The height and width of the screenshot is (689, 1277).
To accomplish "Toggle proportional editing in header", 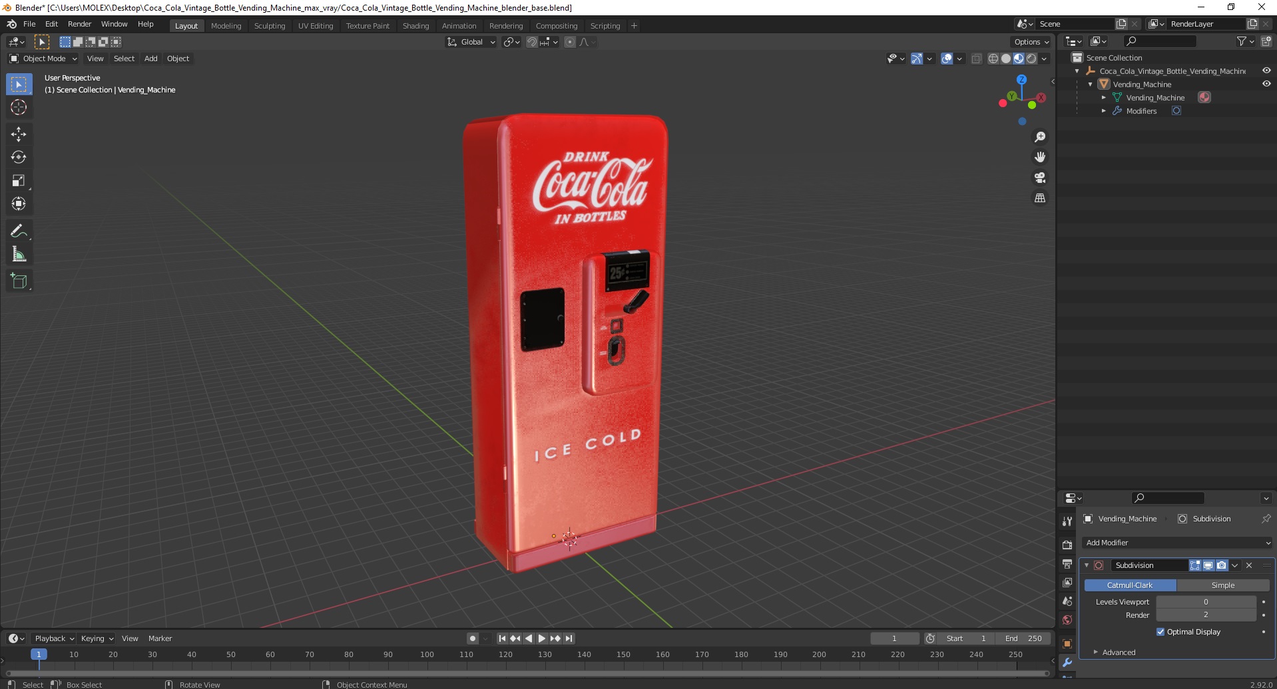I will [570, 42].
